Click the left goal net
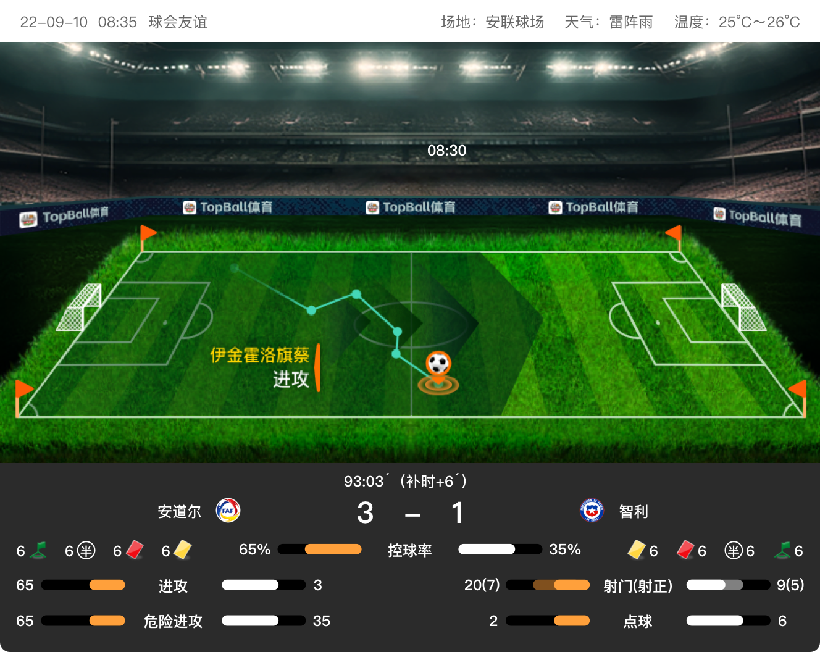This screenshot has width=820, height=652. [x=80, y=307]
